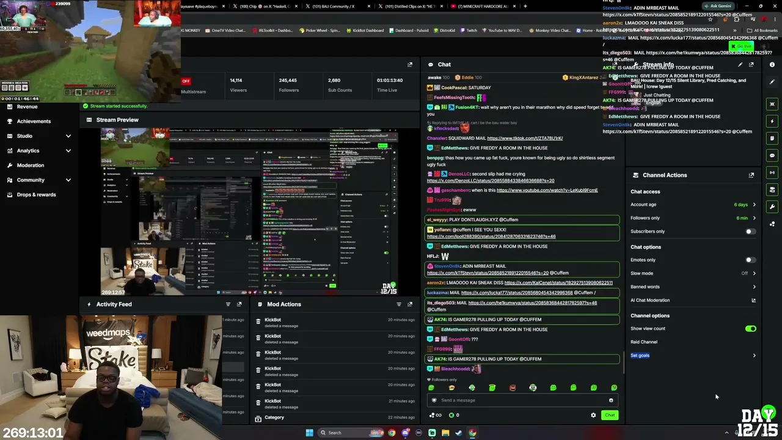This screenshot has width=782, height=440.
Task: Edit stream info with the pencil icon
Action: click(740, 64)
